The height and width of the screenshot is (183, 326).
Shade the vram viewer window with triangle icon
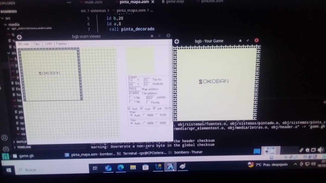152,36
